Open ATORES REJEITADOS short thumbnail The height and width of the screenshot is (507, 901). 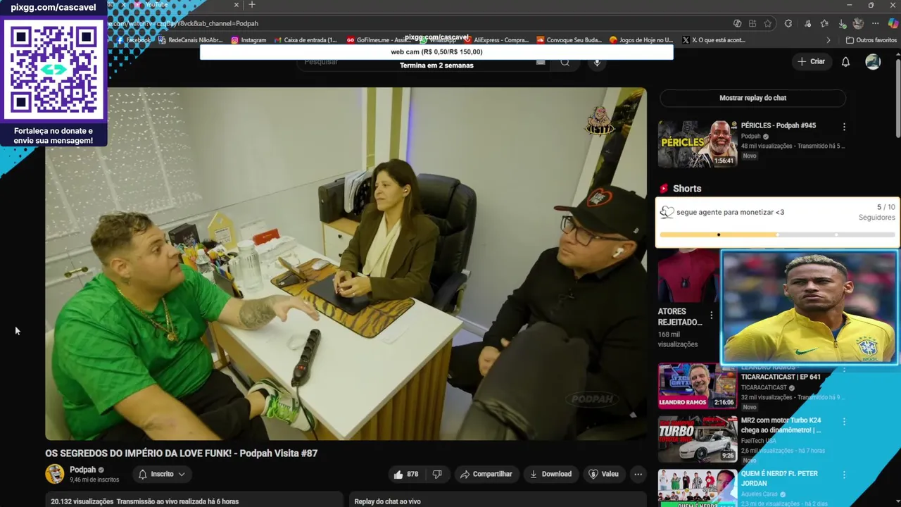point(688,276)
